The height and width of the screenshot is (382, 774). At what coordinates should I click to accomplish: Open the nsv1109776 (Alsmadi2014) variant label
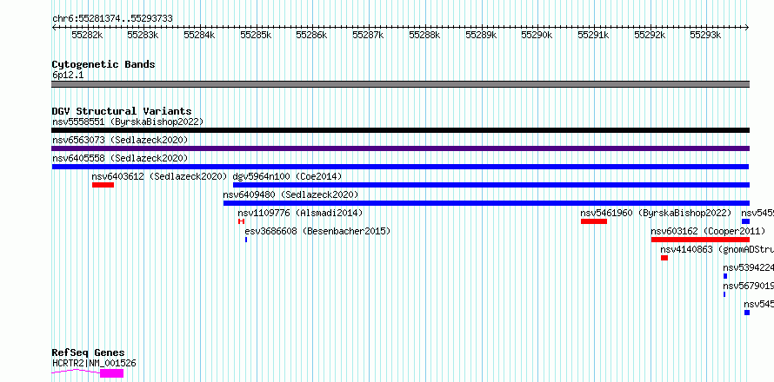click(300, 213)
